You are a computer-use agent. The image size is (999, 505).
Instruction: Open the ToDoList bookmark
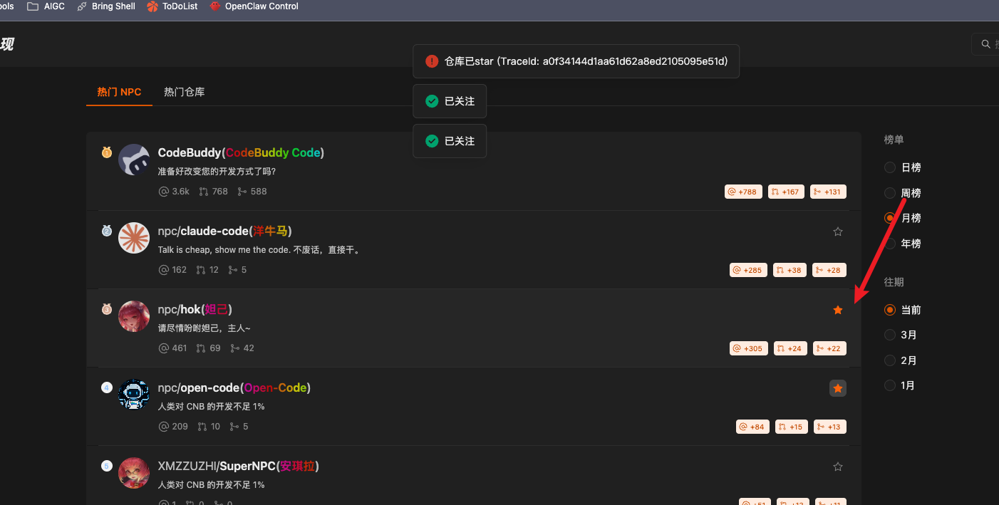click(x=172, y=6)
